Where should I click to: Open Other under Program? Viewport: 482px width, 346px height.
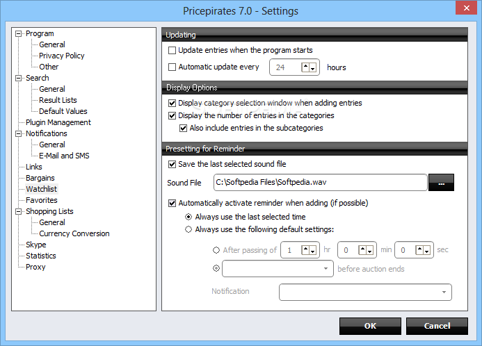pos(49,67)
